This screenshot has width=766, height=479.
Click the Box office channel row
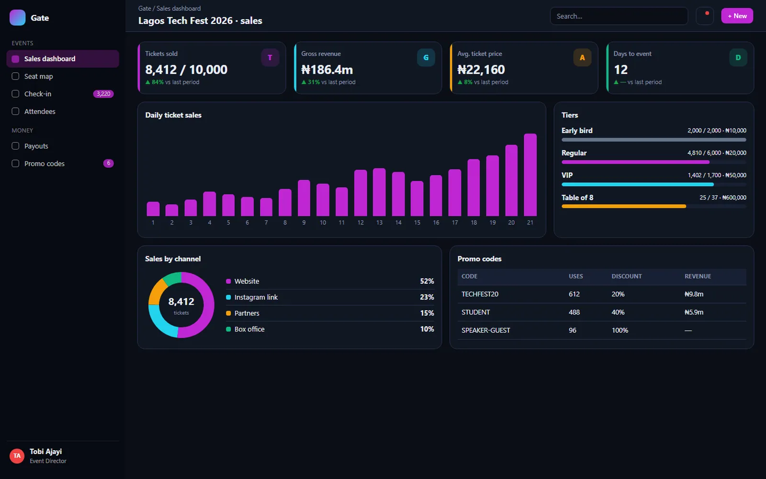[330, 329]
